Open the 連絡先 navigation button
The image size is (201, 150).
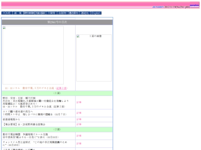coord(85,13)
